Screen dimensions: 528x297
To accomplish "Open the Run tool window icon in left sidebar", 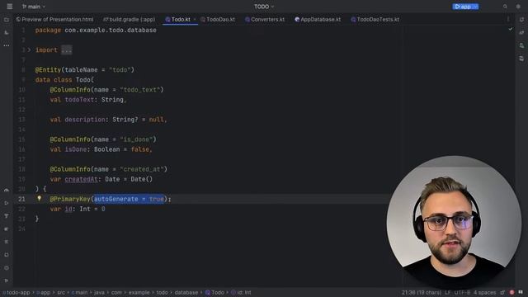I will point(7,203).
